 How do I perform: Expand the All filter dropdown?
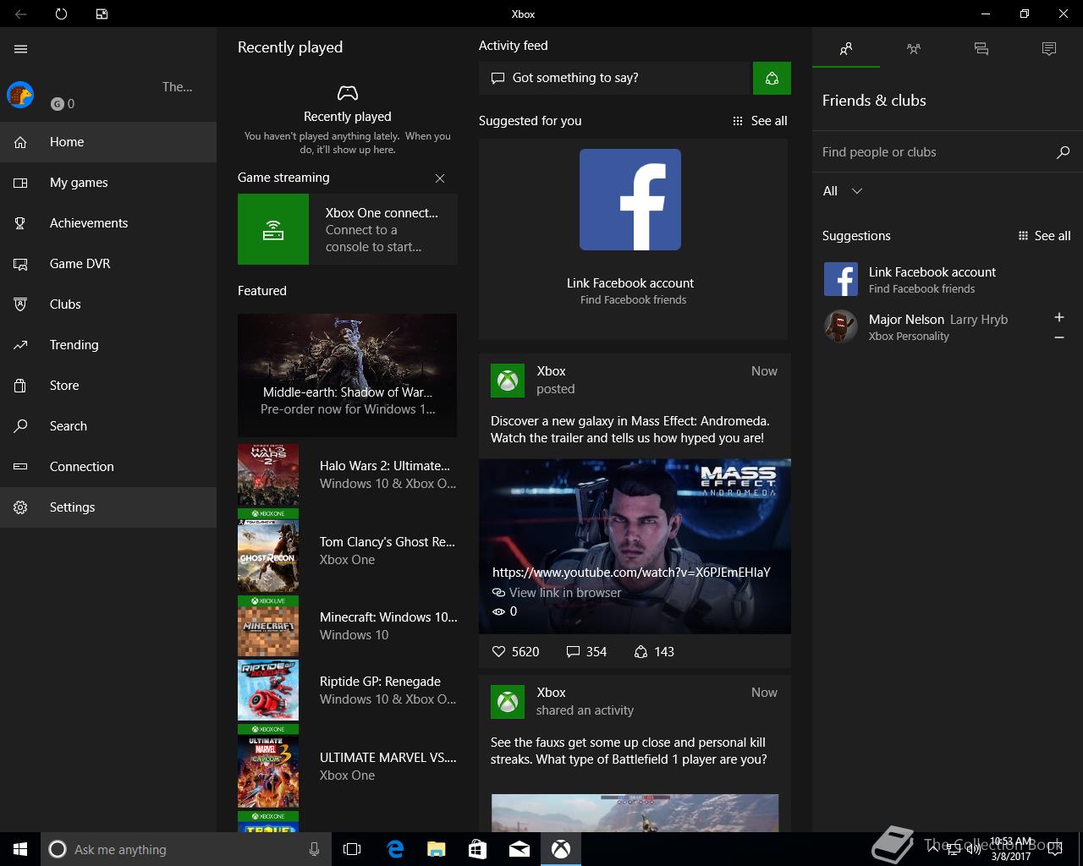coord(843,191)
